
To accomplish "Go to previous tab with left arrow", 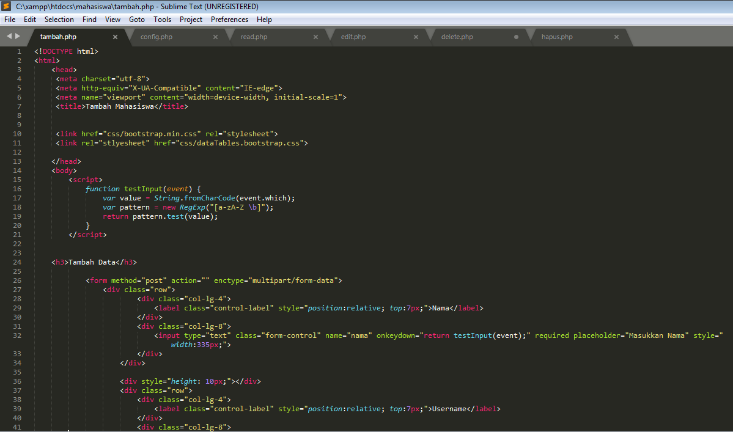I will tap(9, 36).
